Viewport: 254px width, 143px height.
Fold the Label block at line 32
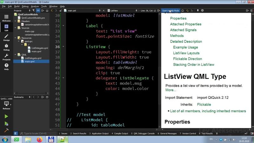(63, 26)
